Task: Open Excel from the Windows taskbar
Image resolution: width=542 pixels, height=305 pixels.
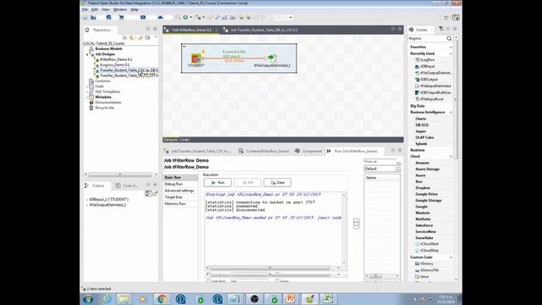Action: [x=328, y=299]
